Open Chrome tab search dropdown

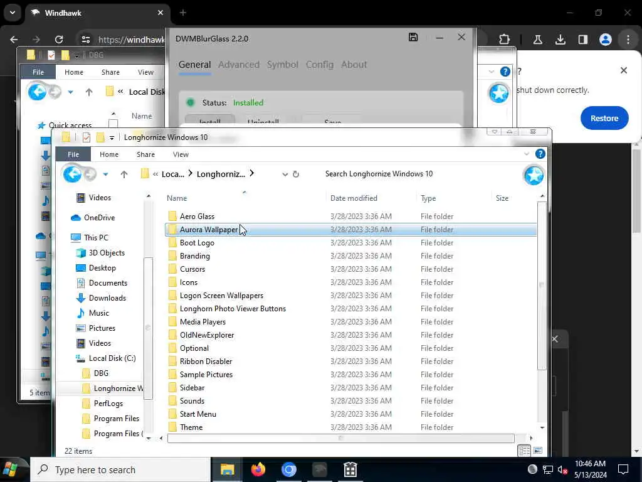pyautogui.click(x=13, y=13)
